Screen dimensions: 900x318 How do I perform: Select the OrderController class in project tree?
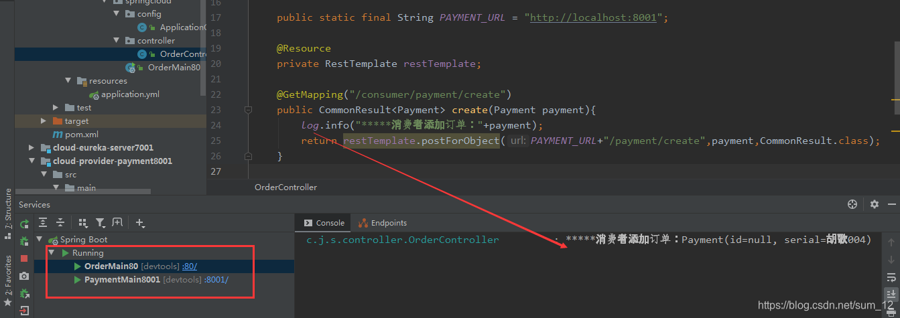[110, 54]
